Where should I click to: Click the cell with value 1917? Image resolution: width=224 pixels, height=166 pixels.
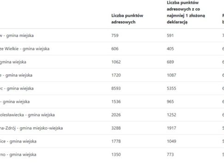tap(171, 128)
